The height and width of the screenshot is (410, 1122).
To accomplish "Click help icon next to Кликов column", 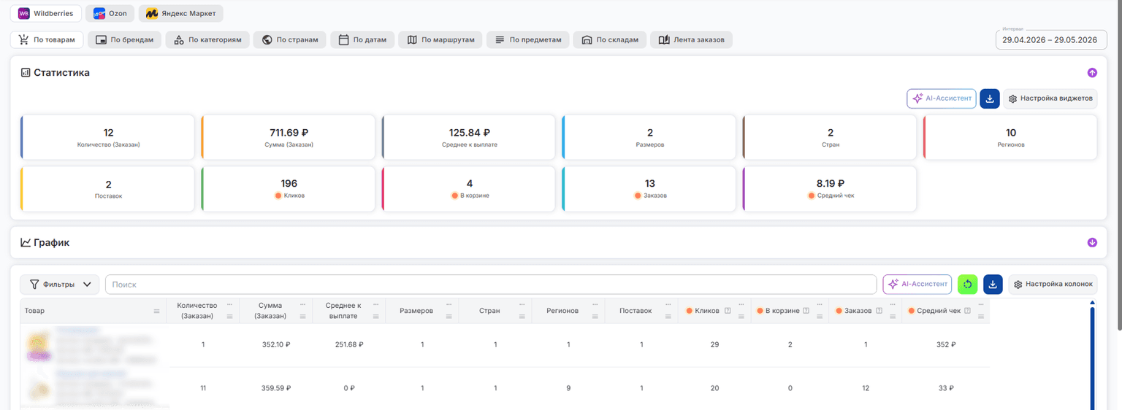I will [728, 311].
